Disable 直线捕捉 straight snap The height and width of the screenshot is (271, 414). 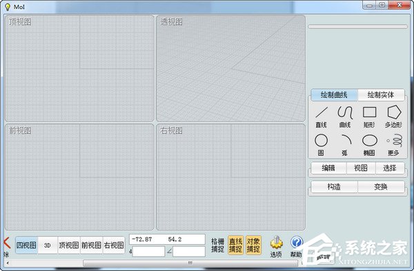tap(235, 245)
